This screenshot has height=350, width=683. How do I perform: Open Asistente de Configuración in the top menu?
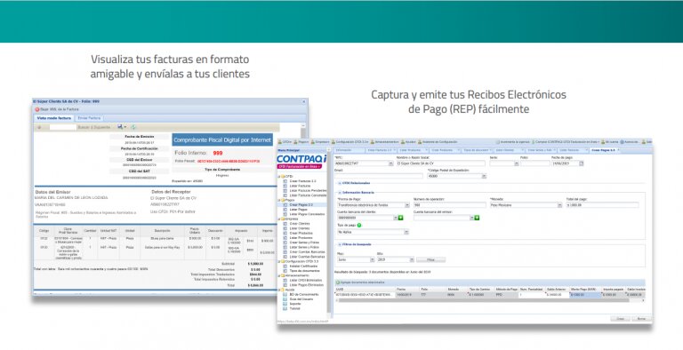438,142
